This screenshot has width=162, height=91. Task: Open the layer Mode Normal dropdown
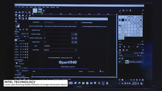129,53
